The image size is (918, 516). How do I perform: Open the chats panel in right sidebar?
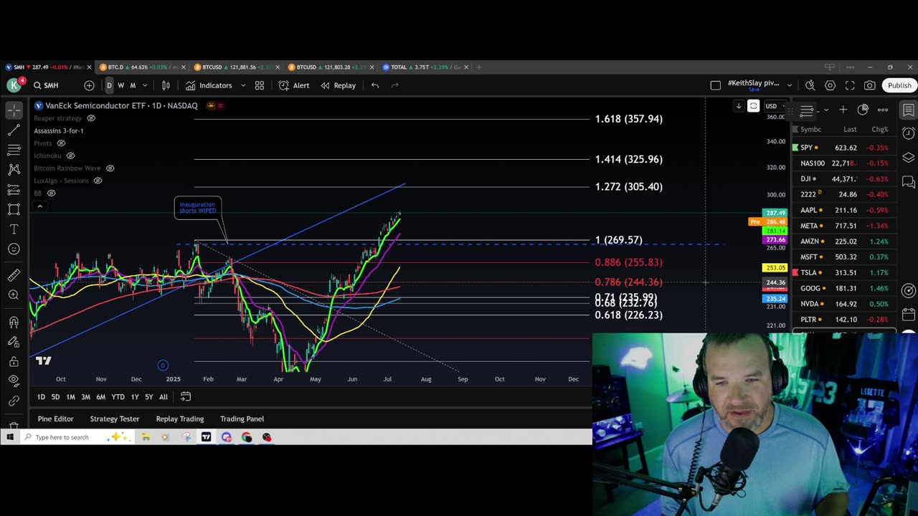(x=909, y=182)
